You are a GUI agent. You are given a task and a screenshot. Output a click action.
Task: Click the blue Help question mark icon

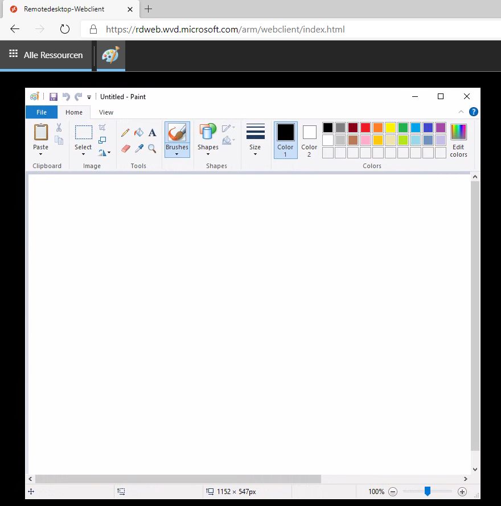pyautogui.click(x=474, y=112)
